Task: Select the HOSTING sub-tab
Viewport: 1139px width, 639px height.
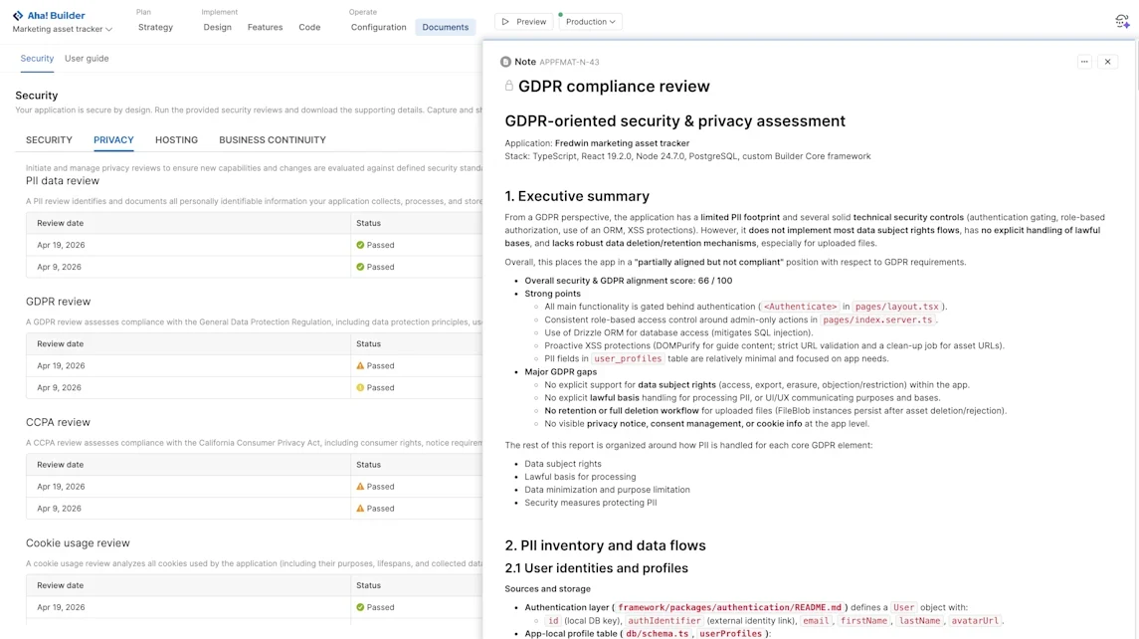Action: click(176, 139)
